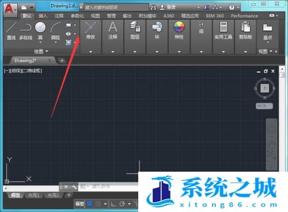Expand the Modify panel dropdown arrow
Image resolution: width=288 pixels, height=212 pixels.
(x=90, y=52)
